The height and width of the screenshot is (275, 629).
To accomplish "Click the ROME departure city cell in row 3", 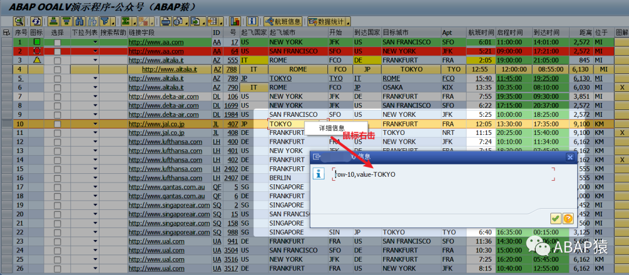I will (298, 60).
